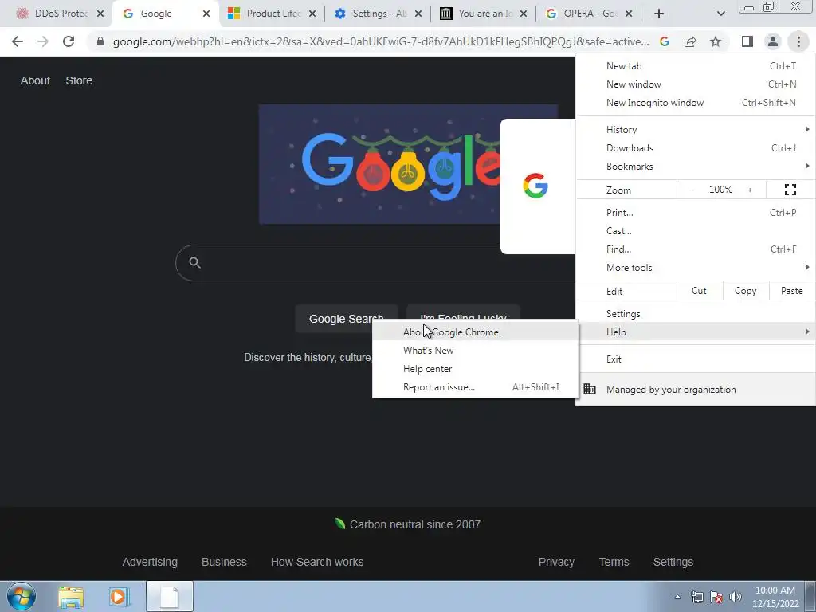The height and width of the screenshot is (612, 816).
Task: Decrease zoom with the minus button
Action: point(692,190)
